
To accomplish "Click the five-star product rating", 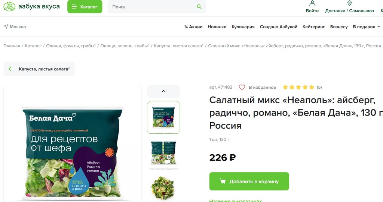I will coord(298,87).
